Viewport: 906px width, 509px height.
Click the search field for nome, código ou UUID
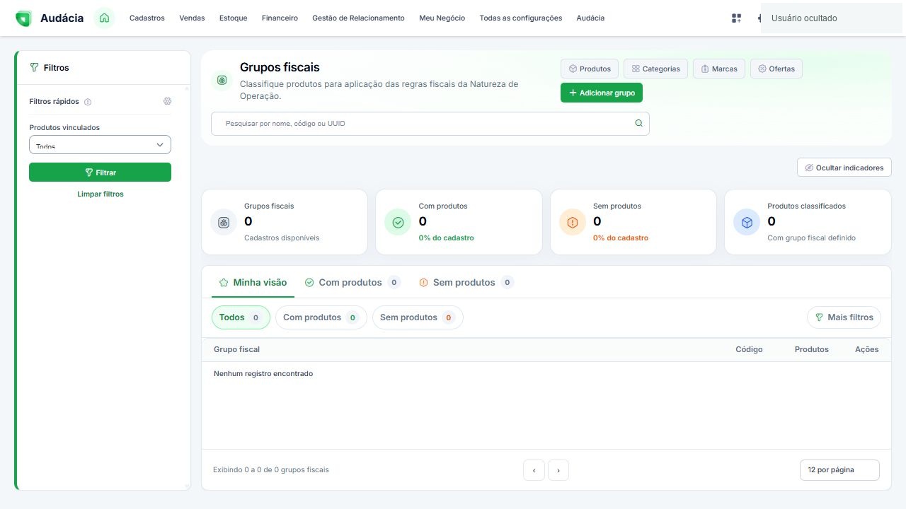tap(430, 123)
